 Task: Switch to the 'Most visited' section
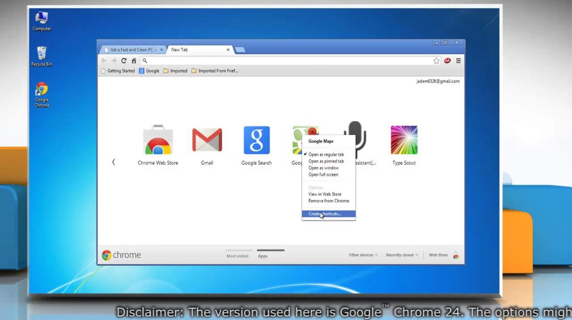click(x=237, y=256)
